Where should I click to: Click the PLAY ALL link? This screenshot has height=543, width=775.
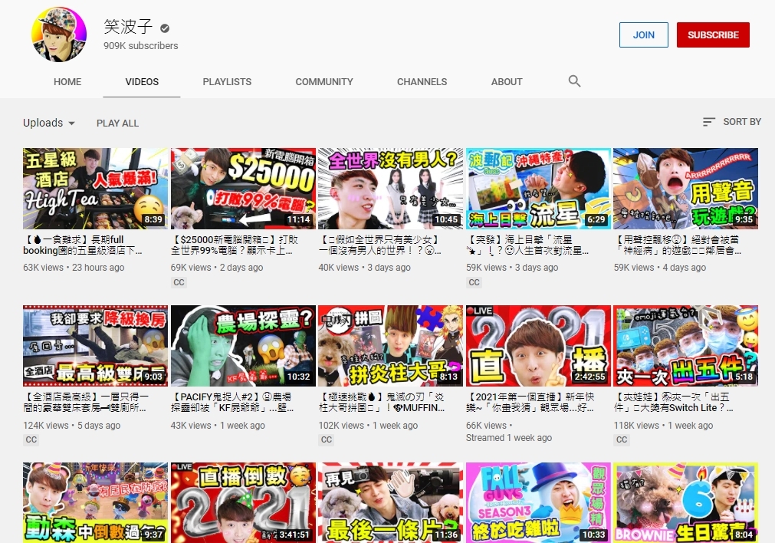point(117,123)
